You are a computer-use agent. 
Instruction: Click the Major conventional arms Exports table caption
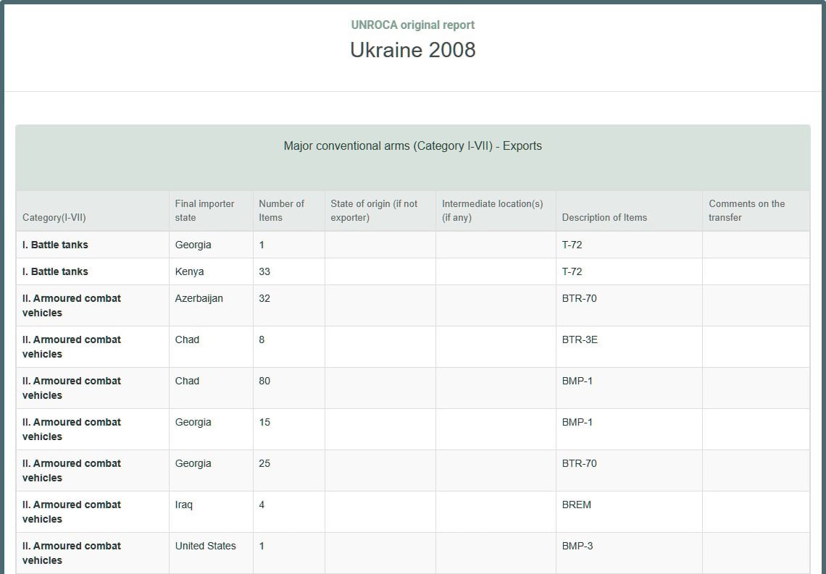tap(412, 146)
